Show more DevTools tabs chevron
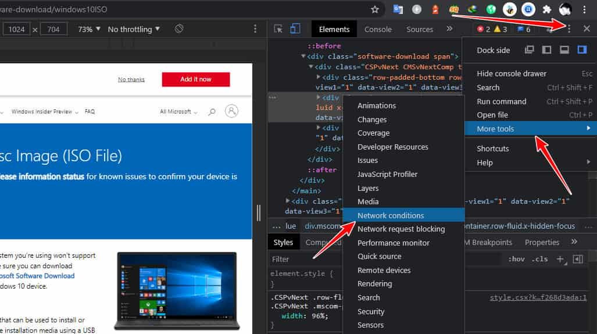The image size is (597, 334). (x=450, y=29)
